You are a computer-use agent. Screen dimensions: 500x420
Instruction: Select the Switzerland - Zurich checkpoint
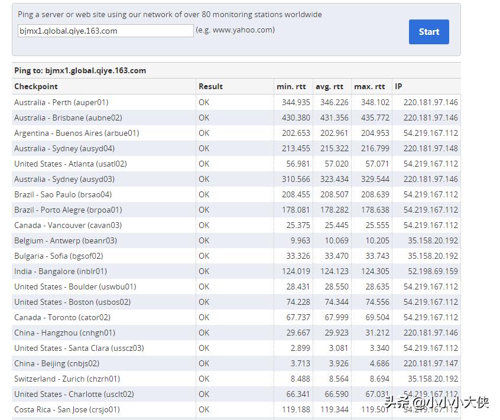point(67,379)
